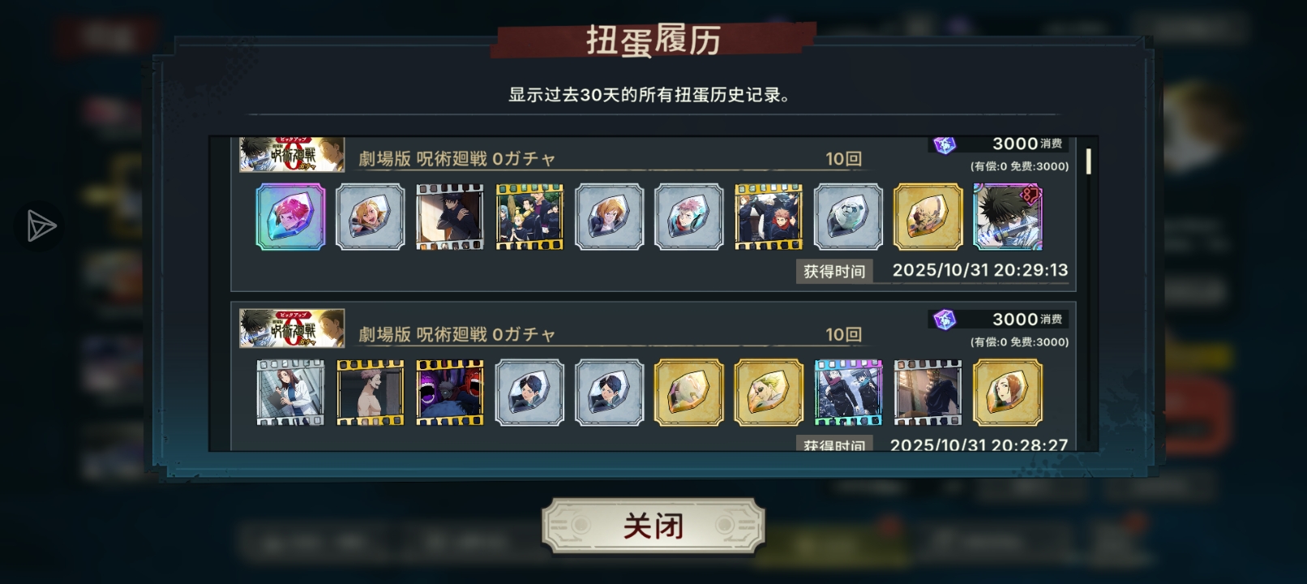Open second 劇場版 呪術廻戦 0 banner thumbnail

[292, 328]
